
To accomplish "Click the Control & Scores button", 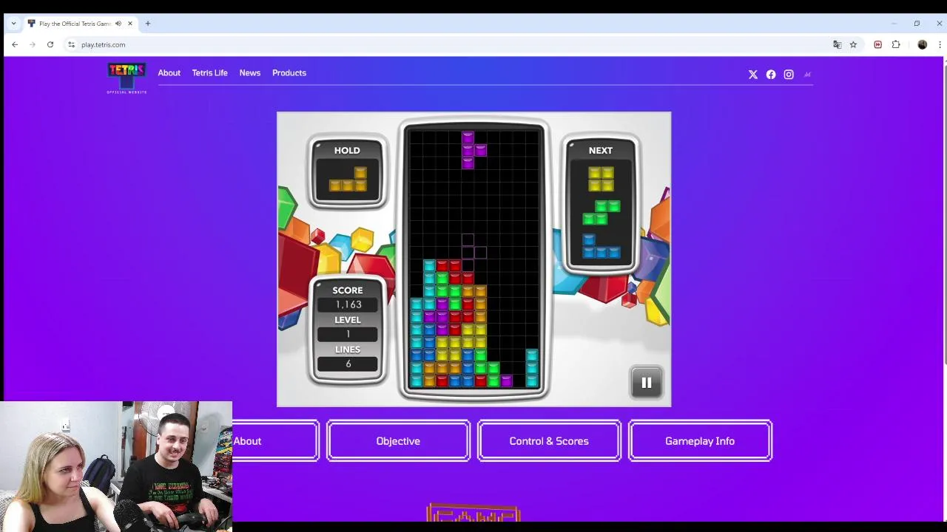I will (x=549, y=441).
